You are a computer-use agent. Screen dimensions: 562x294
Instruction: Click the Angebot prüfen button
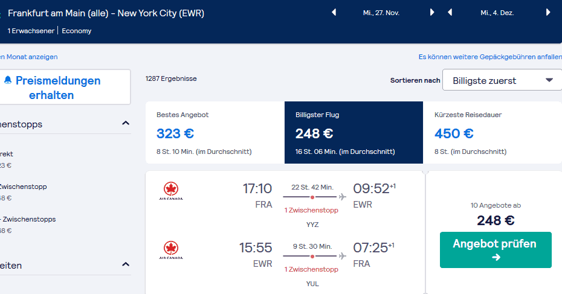496,250
